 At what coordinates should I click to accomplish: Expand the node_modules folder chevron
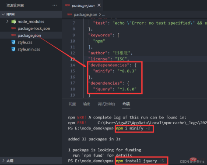(7, 22)
